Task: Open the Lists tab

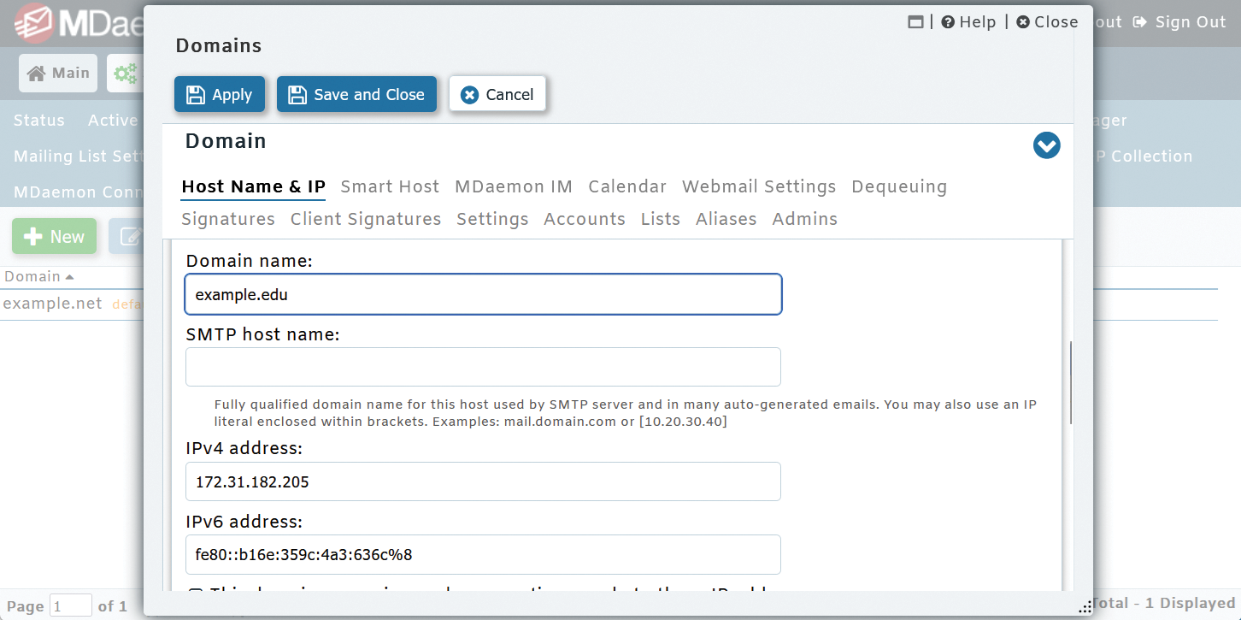Action: 661,219
